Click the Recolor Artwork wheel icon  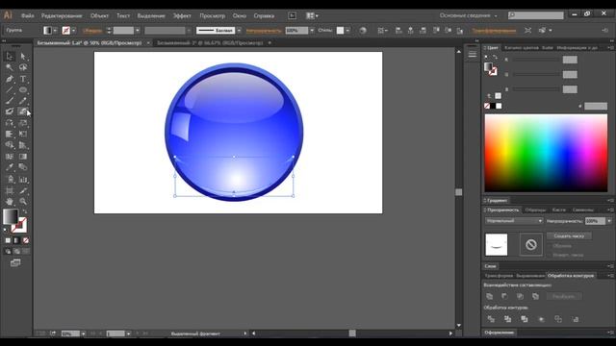[363, 30]
